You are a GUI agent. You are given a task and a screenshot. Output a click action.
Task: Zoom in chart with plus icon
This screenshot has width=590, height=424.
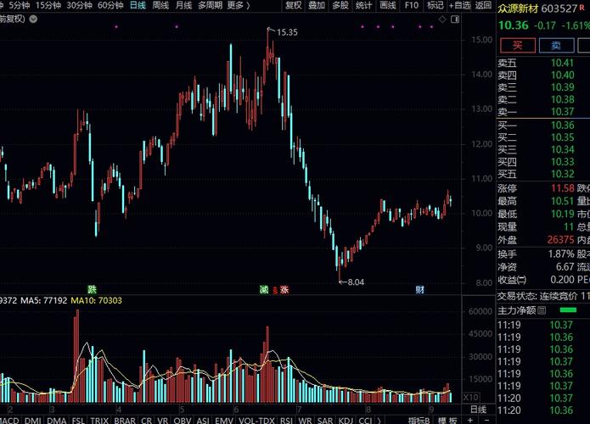tap(470, 420)
